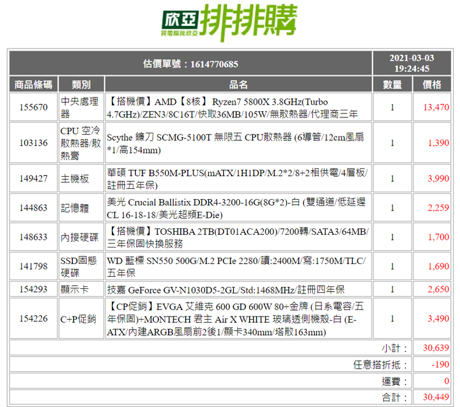Select barcode 154293

pyautogui.click(x=33, y=289)
